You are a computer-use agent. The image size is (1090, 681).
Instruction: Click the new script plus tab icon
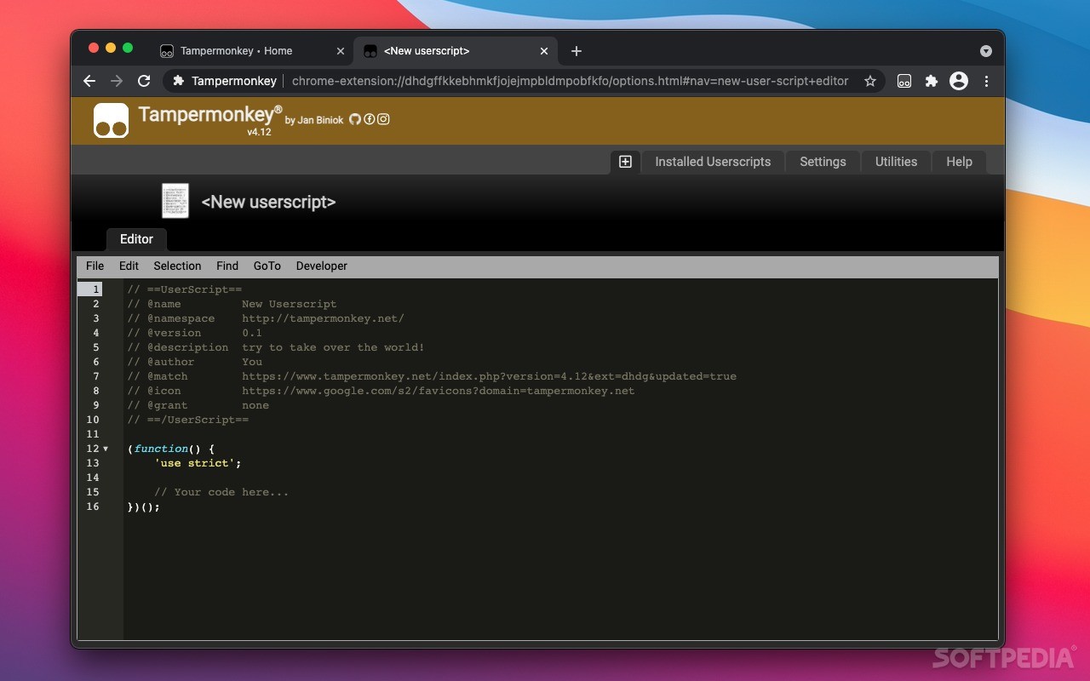click(x=625, y=162)
